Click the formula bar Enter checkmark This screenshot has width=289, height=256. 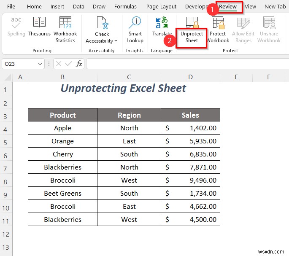click(69, 64)
